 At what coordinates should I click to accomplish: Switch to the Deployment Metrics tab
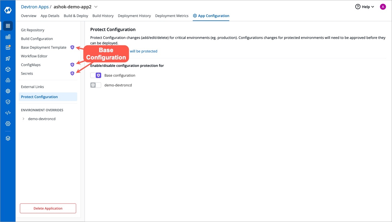click(x=172, y=16)
